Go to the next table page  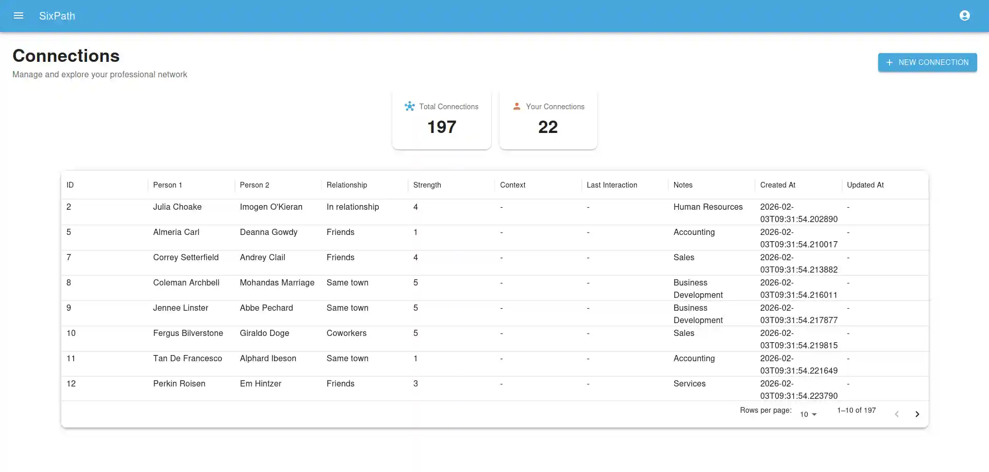click(917, 414)
